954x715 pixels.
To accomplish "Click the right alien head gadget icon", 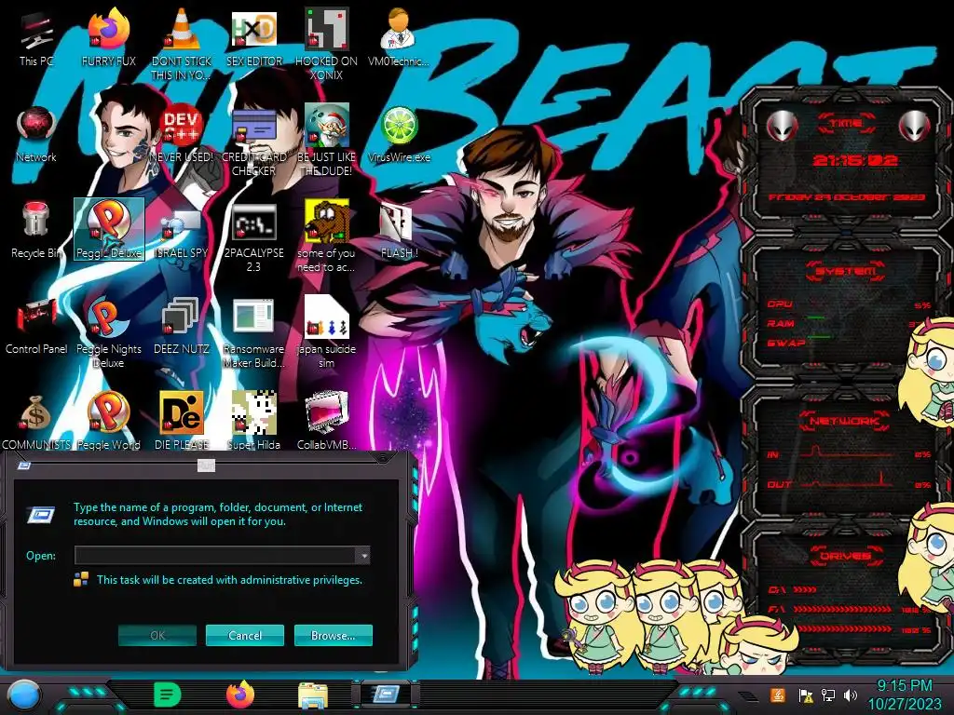I will point(914,126).
